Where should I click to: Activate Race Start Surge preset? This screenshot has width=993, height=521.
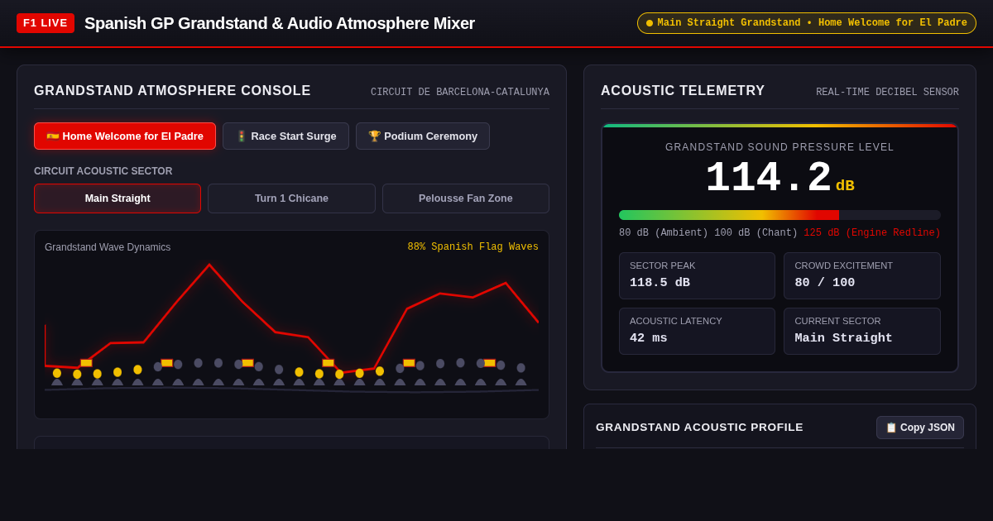click(x=285, y=136)
